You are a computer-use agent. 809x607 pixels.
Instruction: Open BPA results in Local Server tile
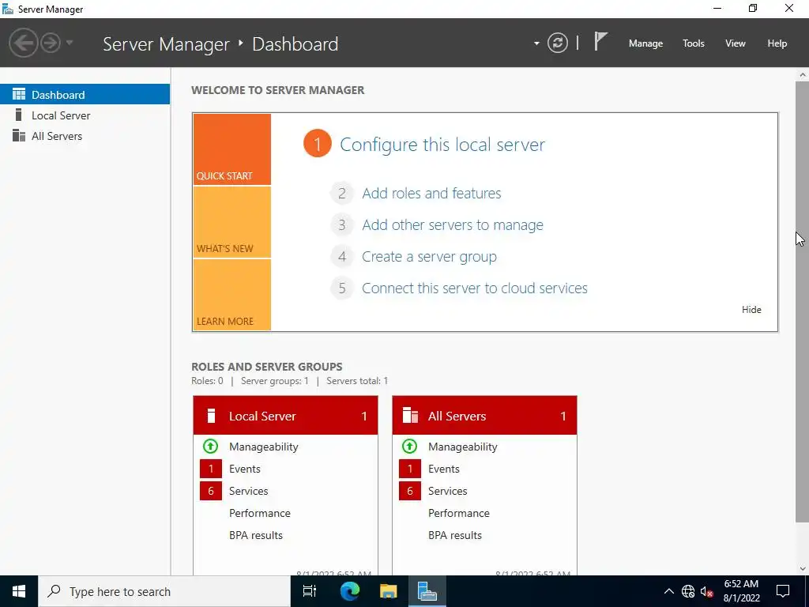coord(256,535)
